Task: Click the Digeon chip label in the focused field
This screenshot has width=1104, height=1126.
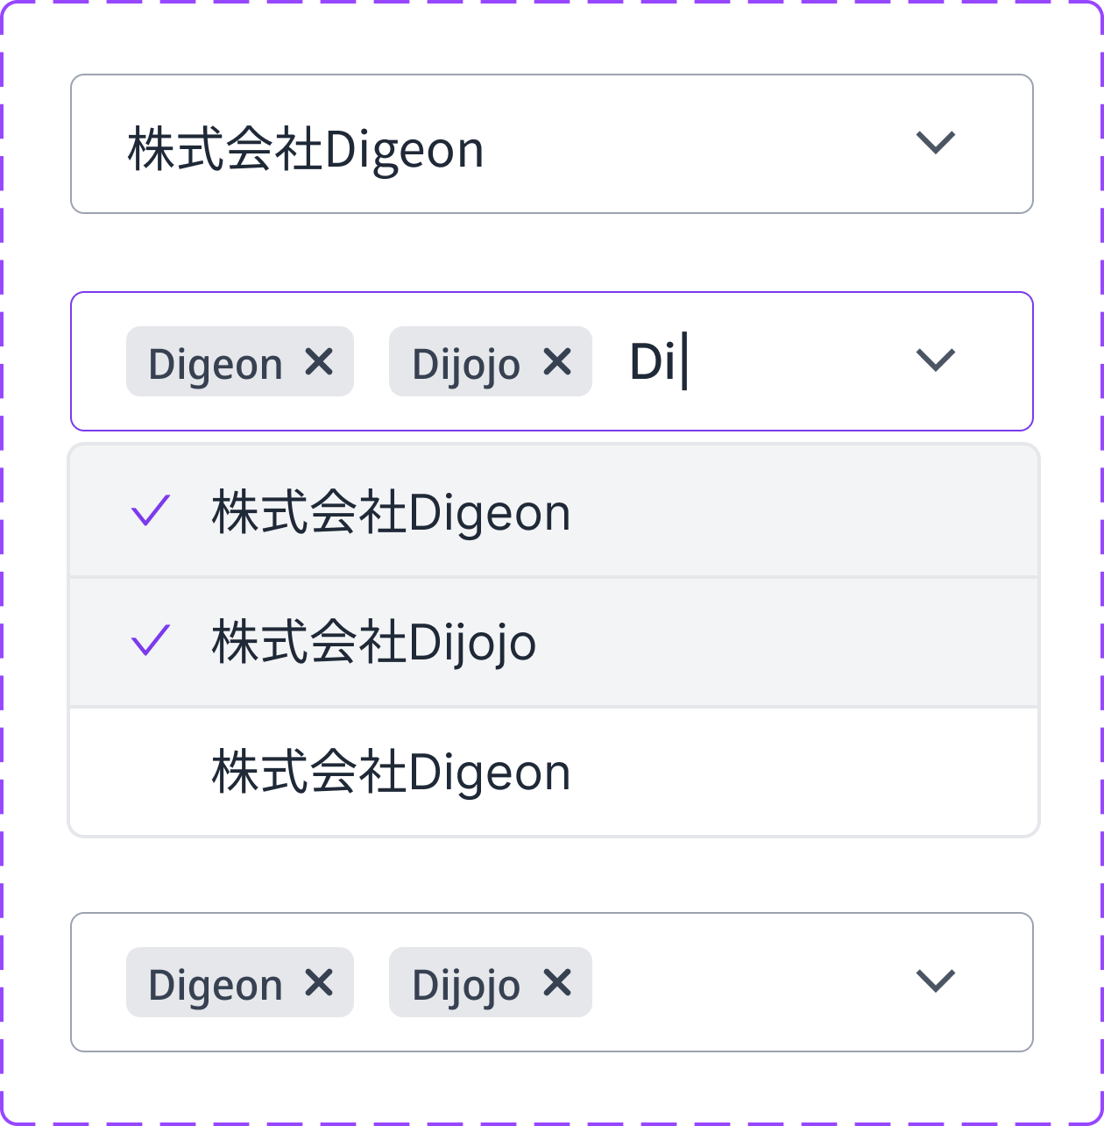Action: click(216, 363)
